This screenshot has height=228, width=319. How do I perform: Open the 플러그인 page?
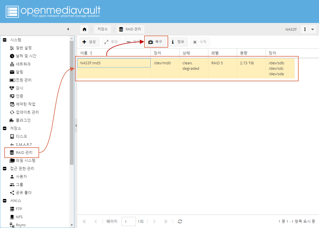pos(20,120)
